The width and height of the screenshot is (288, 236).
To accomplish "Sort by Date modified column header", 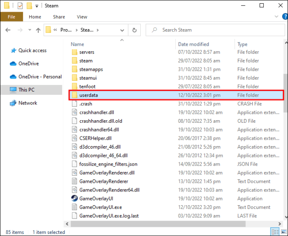I will [x=193, y=44].
